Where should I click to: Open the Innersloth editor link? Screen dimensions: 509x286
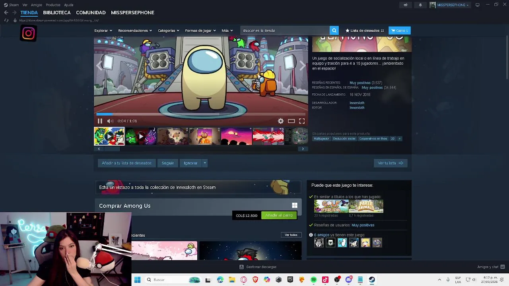click(357, 108)
